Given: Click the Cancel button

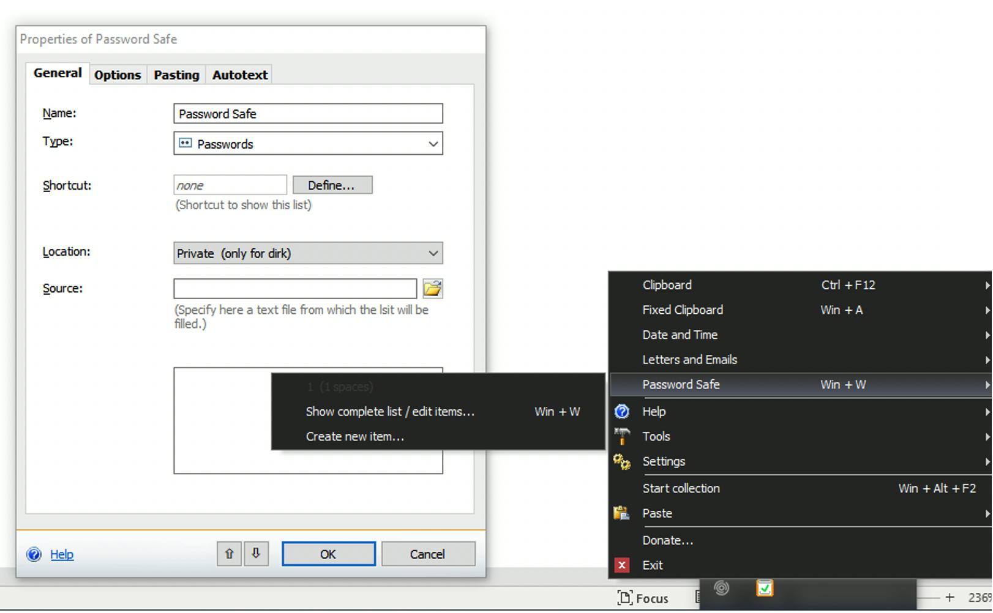Looking at the screenshot, I should (428, 554).
